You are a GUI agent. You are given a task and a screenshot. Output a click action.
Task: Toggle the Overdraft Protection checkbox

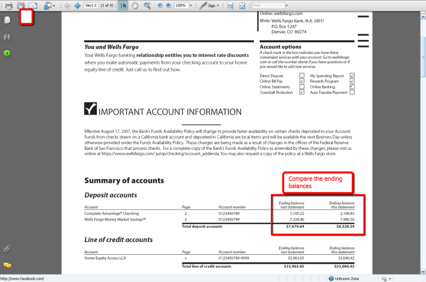point(302,92)
